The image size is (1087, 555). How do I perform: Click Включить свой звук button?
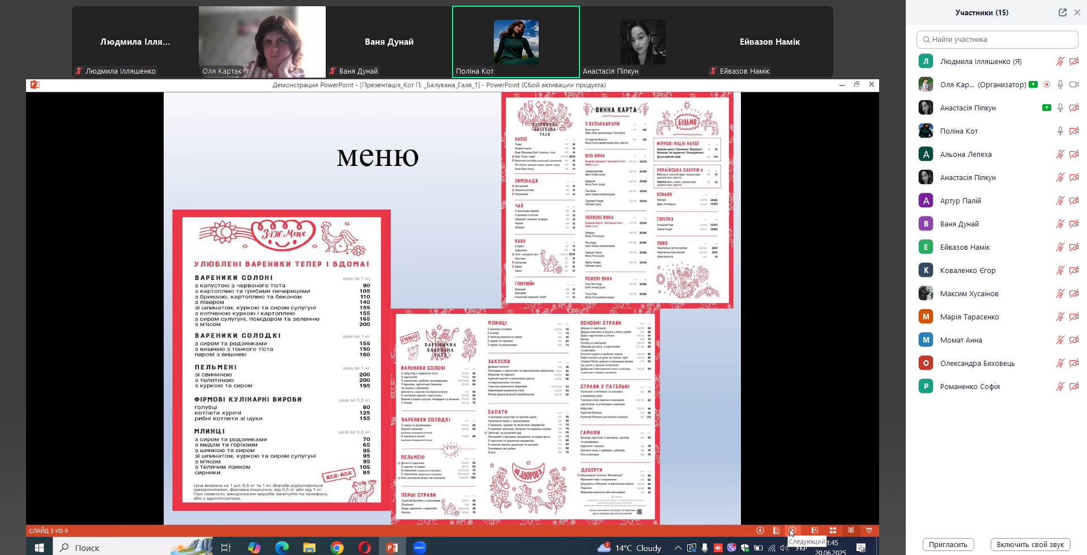coord(1030,544)
